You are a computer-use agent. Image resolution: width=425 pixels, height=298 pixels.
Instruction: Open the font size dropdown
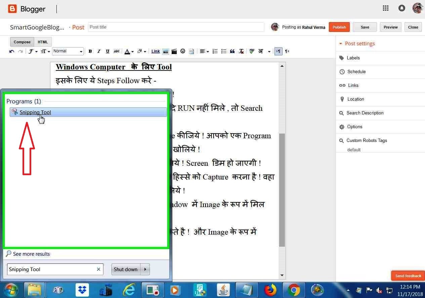(45, 51)
